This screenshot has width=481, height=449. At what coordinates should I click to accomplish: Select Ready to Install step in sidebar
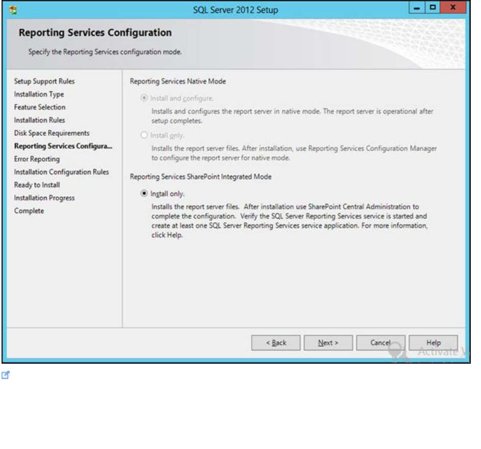pyautogui.click(x=37, y=185)
